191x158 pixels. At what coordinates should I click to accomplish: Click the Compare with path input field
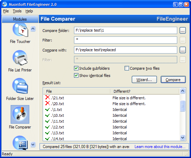[126, 50]
